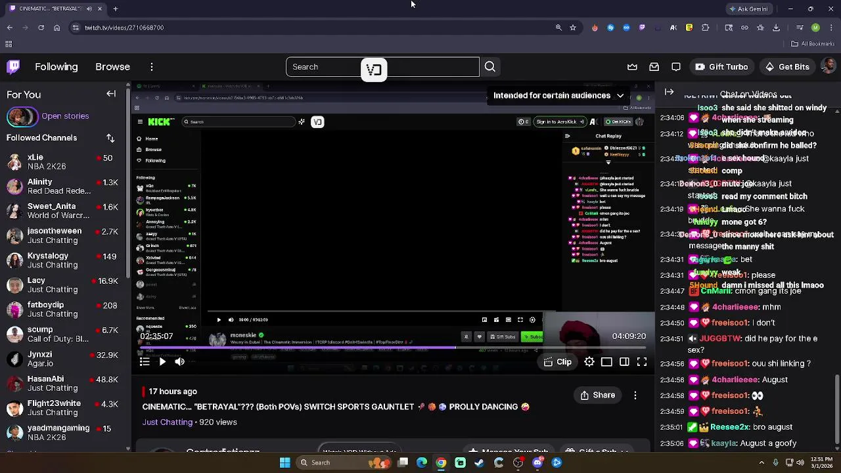This screenshot has height=473, width=841.
Task: Click the browser back arrow
Action: coord(9,28)
